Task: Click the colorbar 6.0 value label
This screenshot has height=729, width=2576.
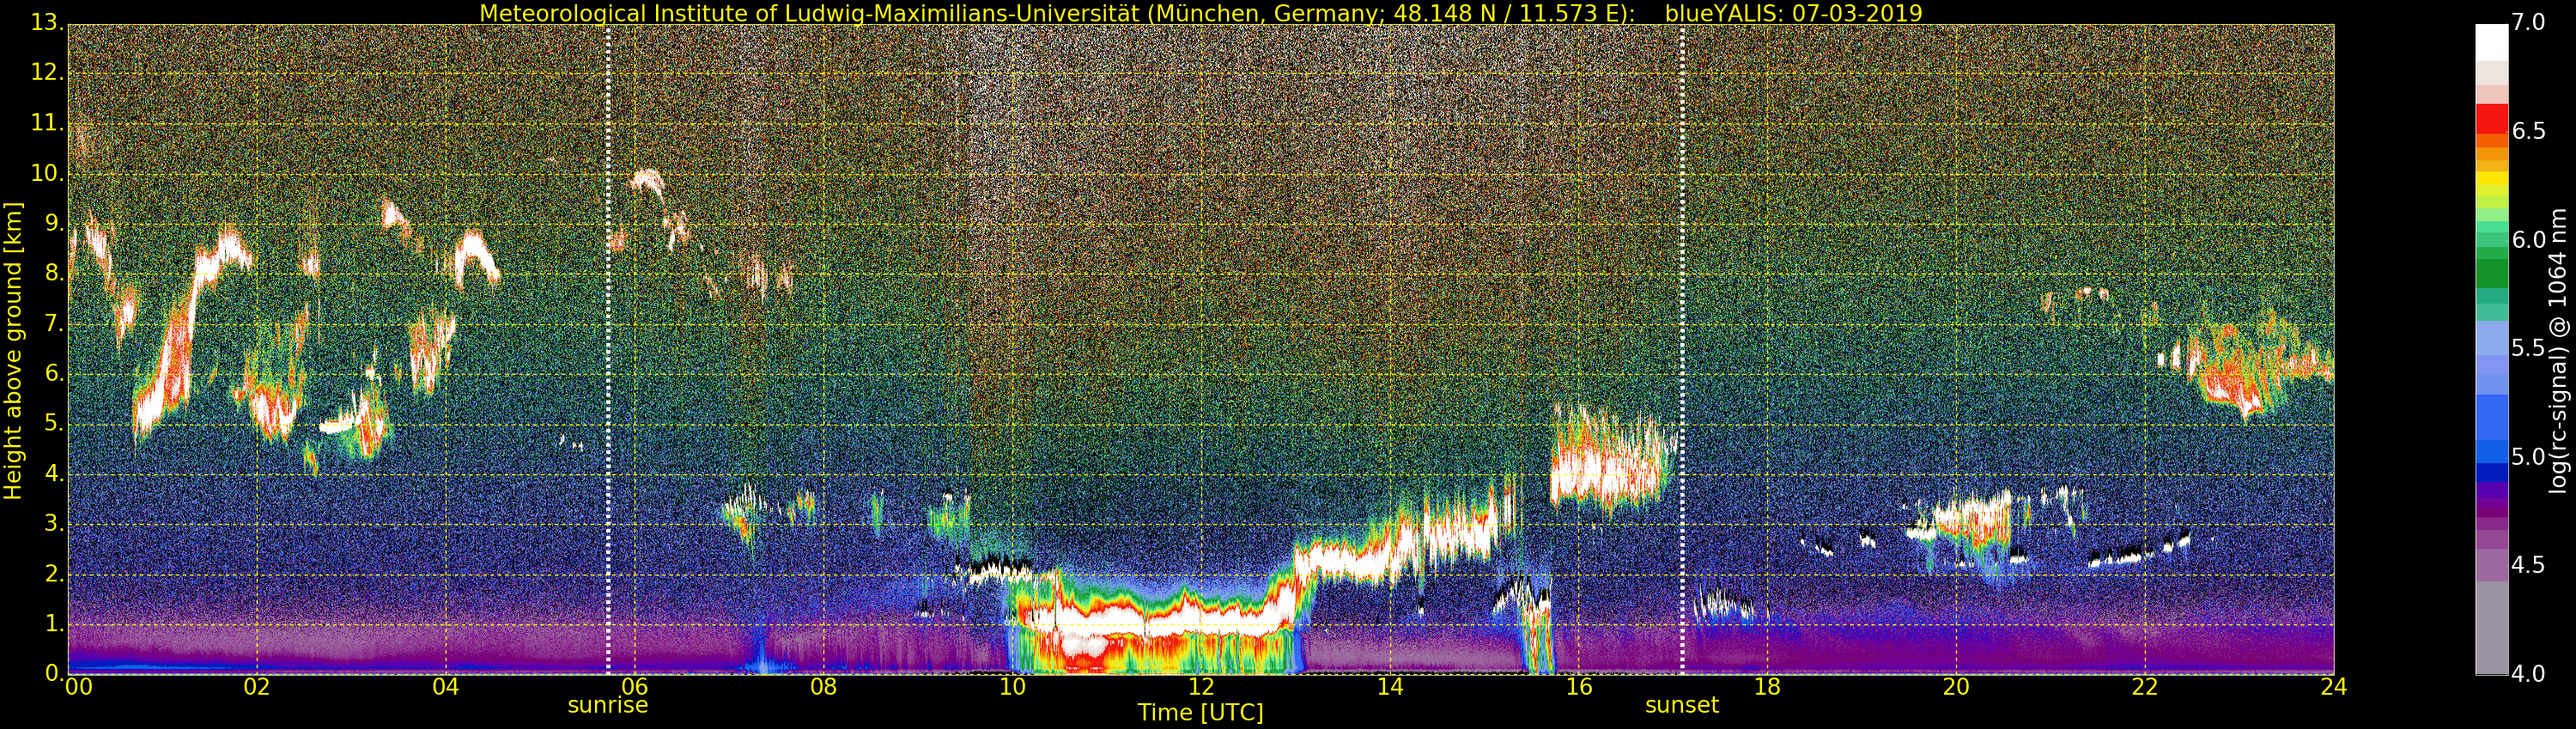Action: click(x=2529, y=241)
